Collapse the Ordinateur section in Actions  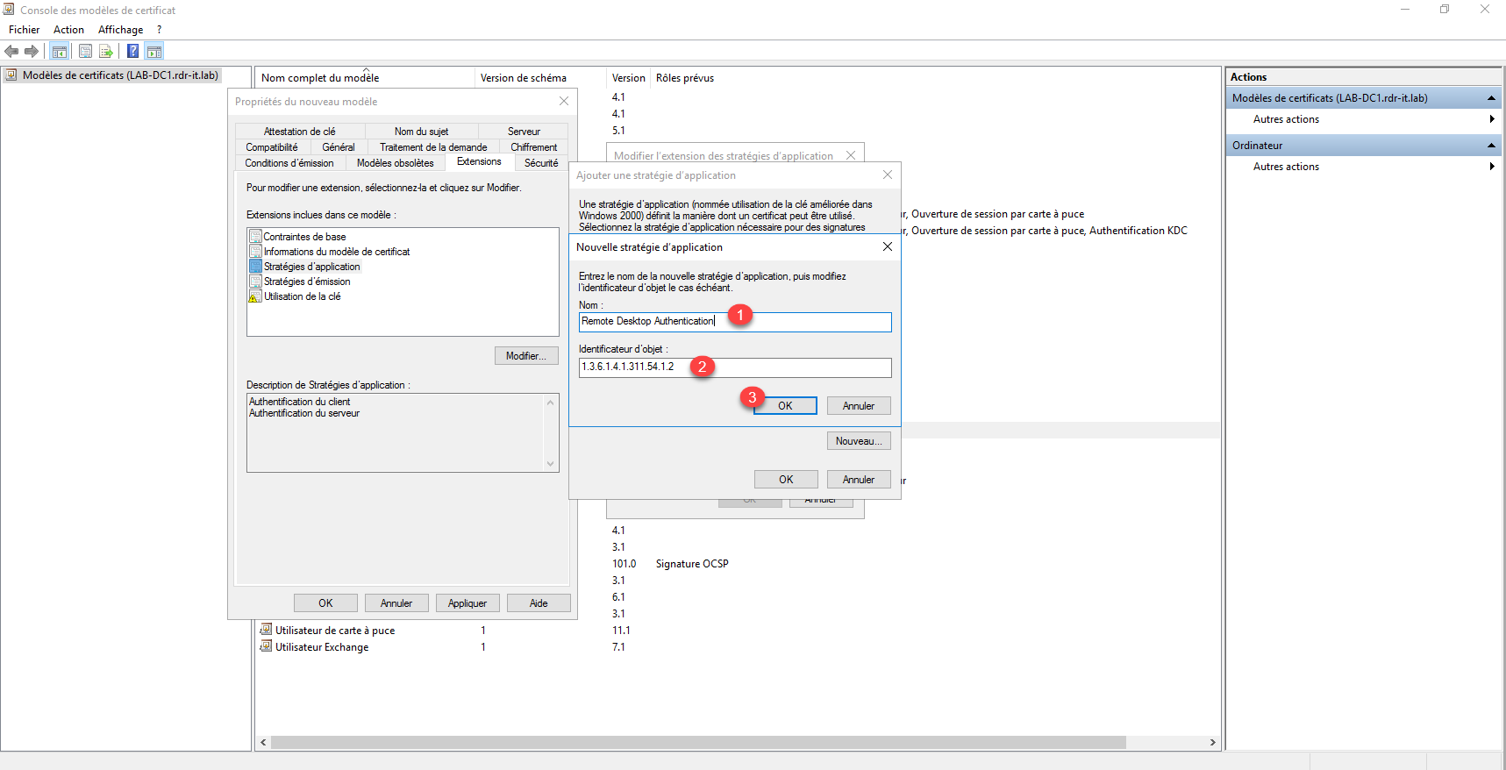pyautogui.click(x=1490, y=146)
